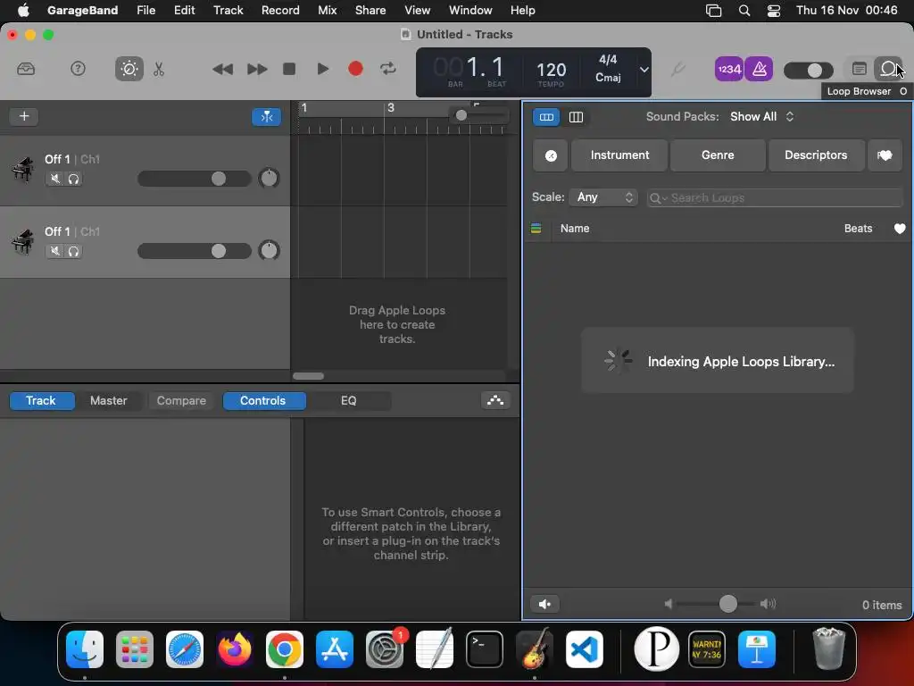914x686 pixels.
Task: Open the Track menu
Action: pos(228,10)
